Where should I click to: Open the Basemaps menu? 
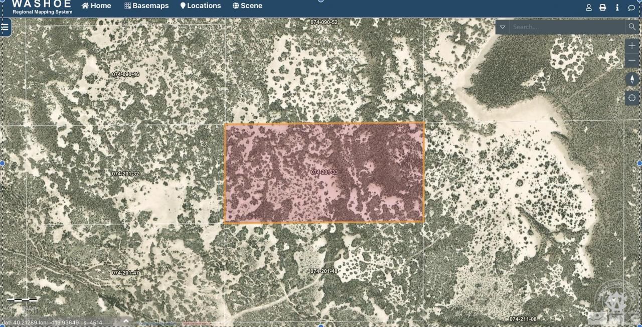tap(146, 6)
